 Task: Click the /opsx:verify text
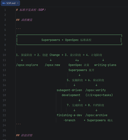[96, 90]
